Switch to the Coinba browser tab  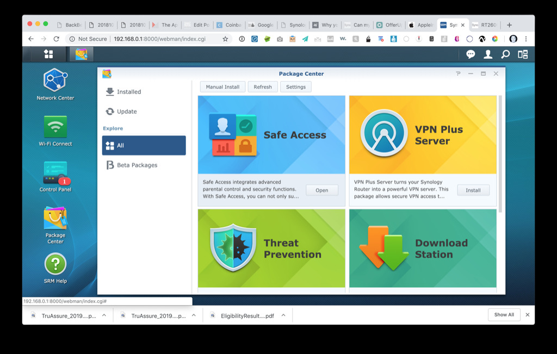pos(229,25)
